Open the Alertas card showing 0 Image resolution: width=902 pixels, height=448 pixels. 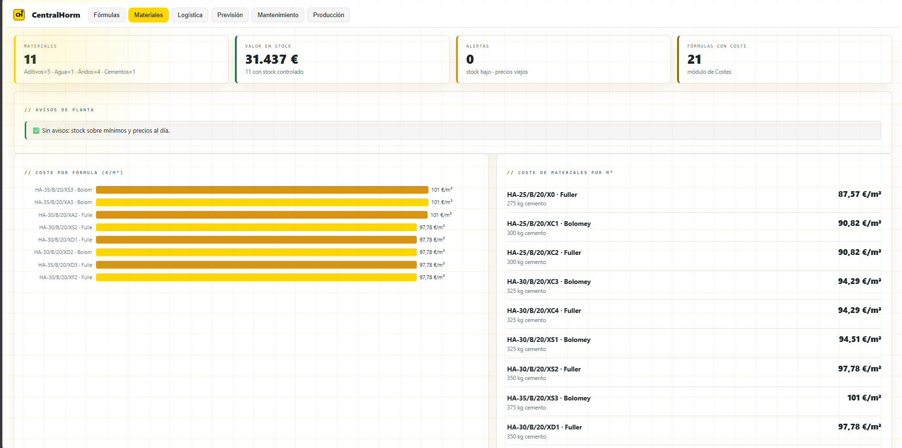(563, 59)
